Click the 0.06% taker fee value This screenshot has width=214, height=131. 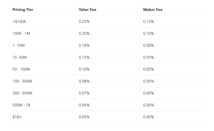pos(84,105)
